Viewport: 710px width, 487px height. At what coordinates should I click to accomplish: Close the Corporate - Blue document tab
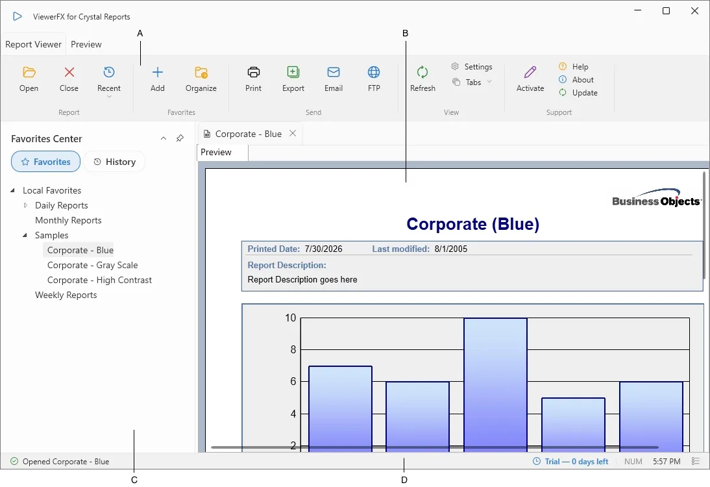(293, 133)
